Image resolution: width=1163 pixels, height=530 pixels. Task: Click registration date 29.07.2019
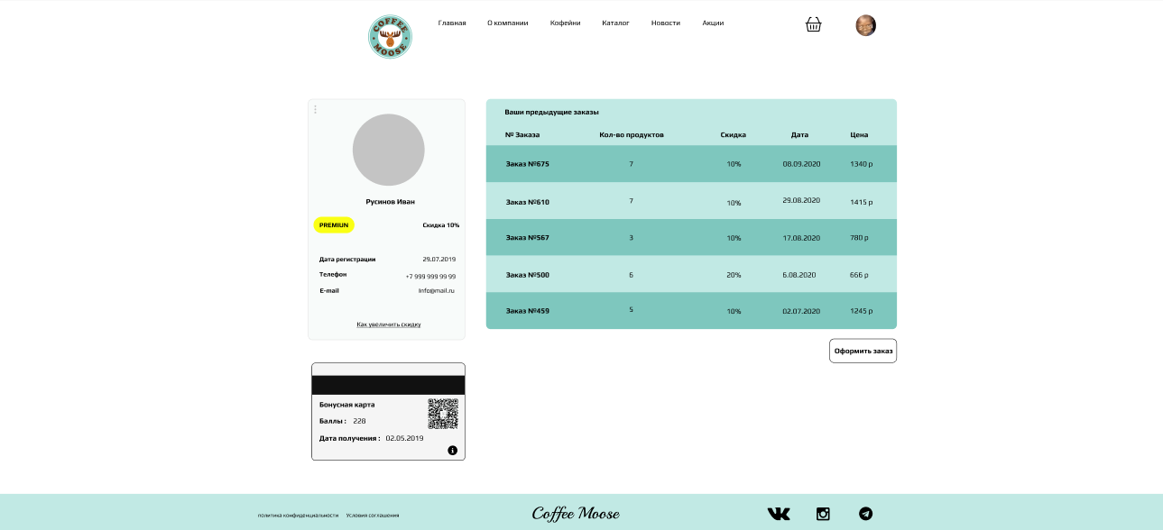click(x=439, y=260)
